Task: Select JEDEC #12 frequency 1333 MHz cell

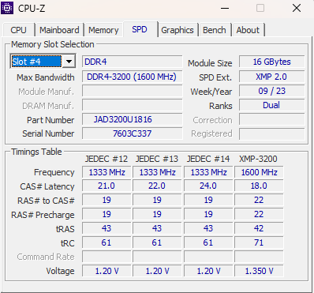Action: click(x=107, y=172)
